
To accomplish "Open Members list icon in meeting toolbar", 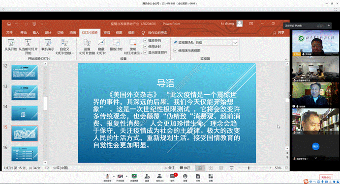I will click(160, 178).
